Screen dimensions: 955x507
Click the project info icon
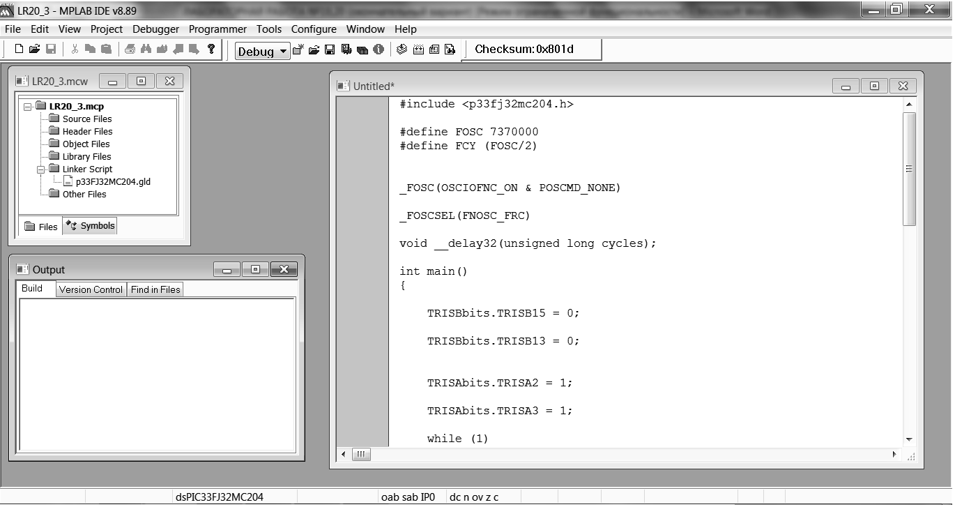378,50
